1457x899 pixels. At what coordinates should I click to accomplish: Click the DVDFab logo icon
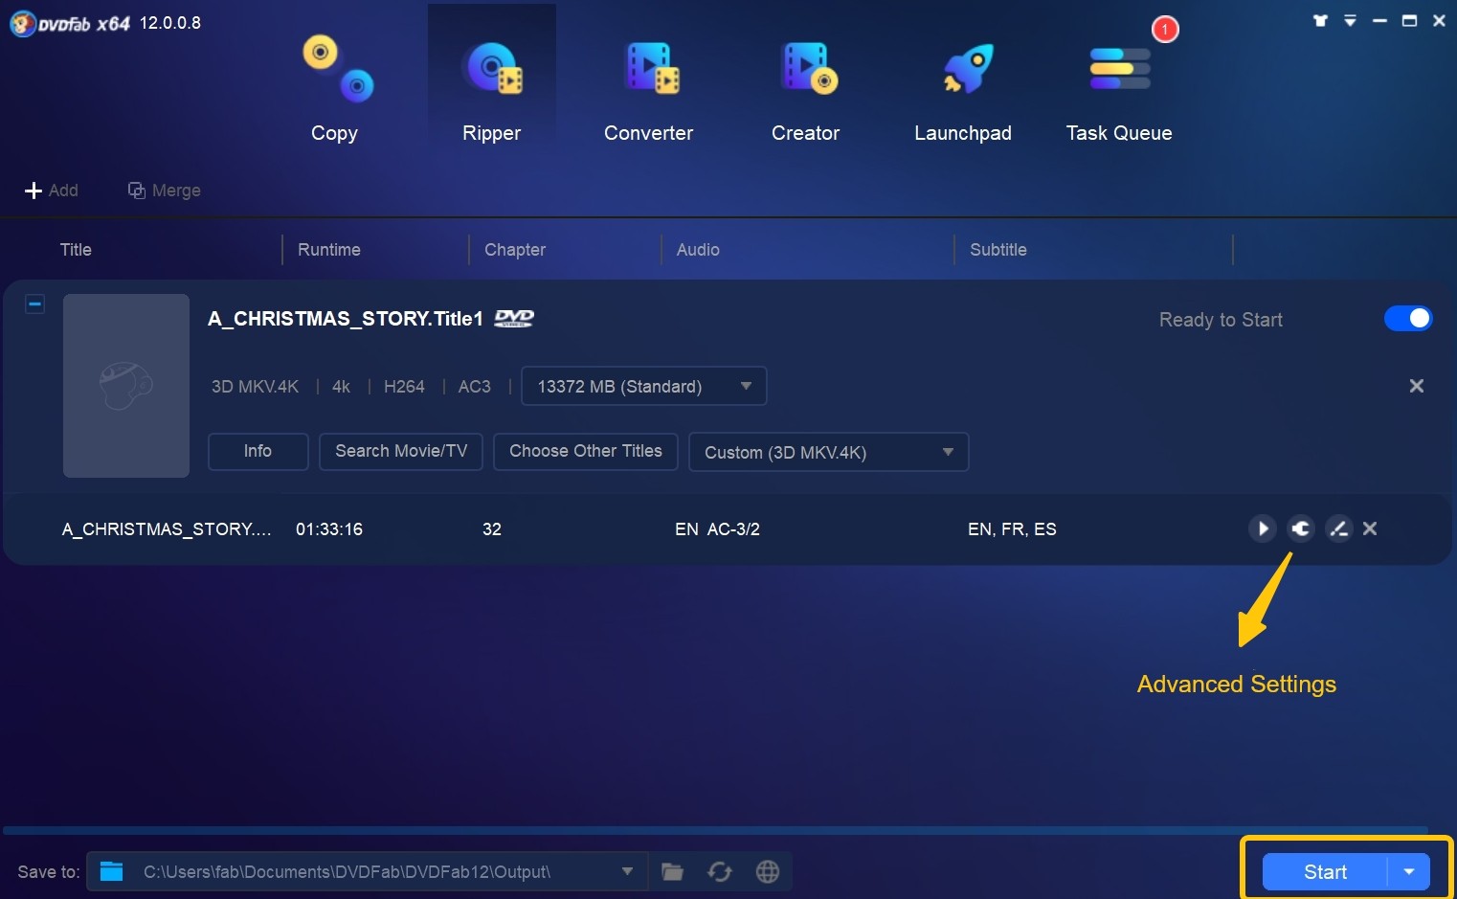[23, 23]
